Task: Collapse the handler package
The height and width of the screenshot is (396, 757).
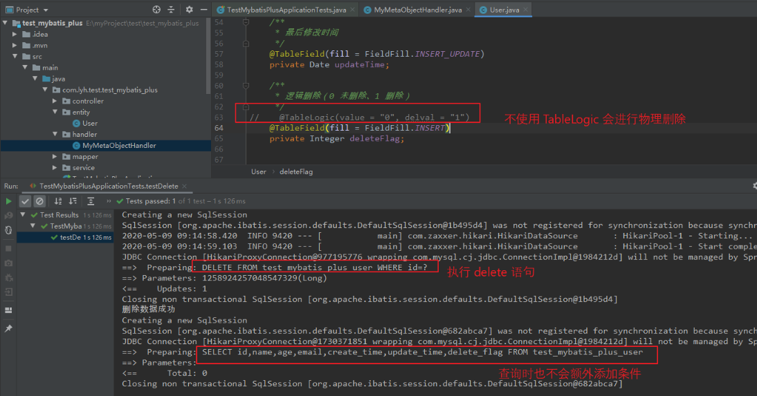Action: coord(55,134)
